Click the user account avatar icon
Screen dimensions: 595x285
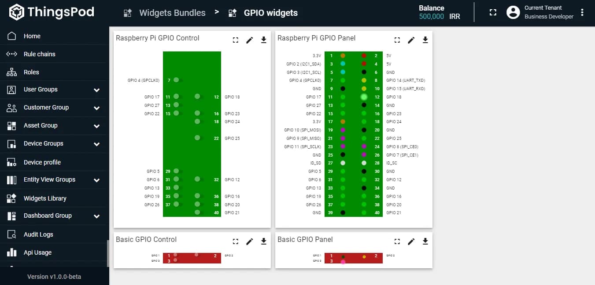pos(513,12)
